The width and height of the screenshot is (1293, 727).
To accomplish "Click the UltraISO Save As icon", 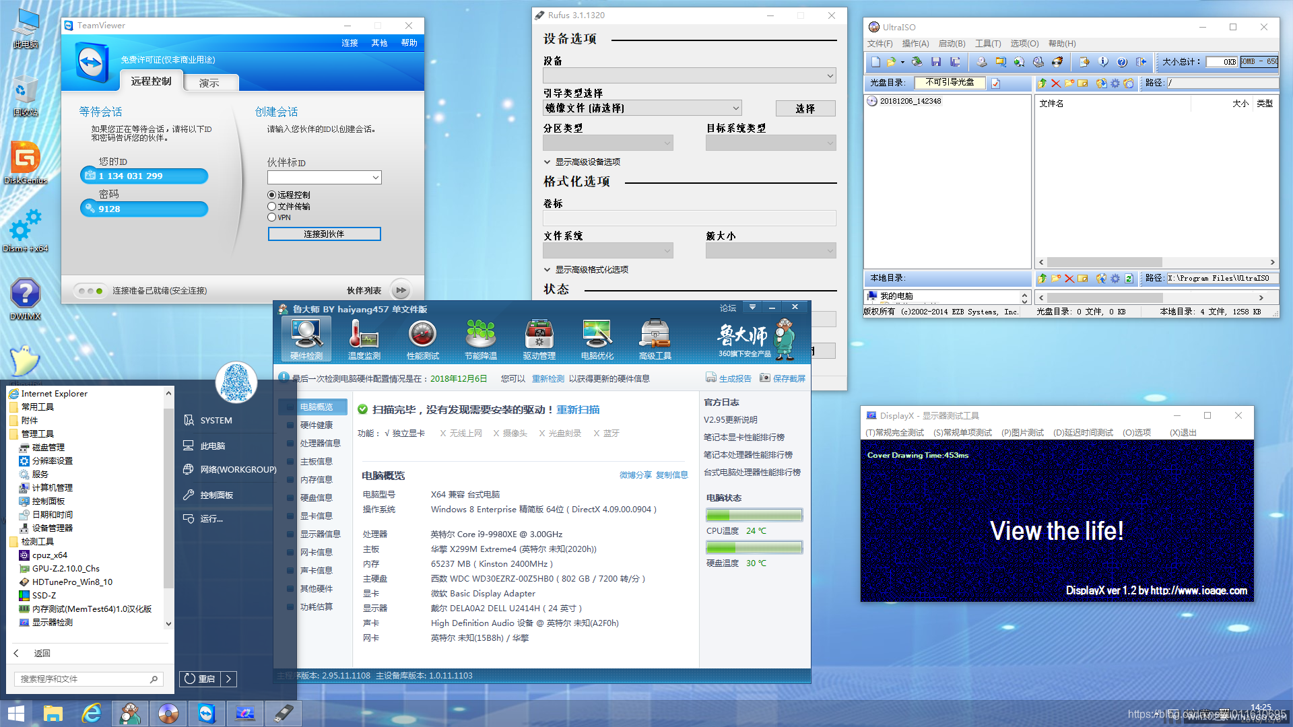I will coord(955,62).
